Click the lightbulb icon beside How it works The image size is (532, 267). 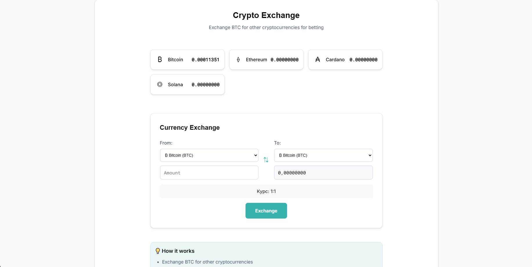point(158,251)
